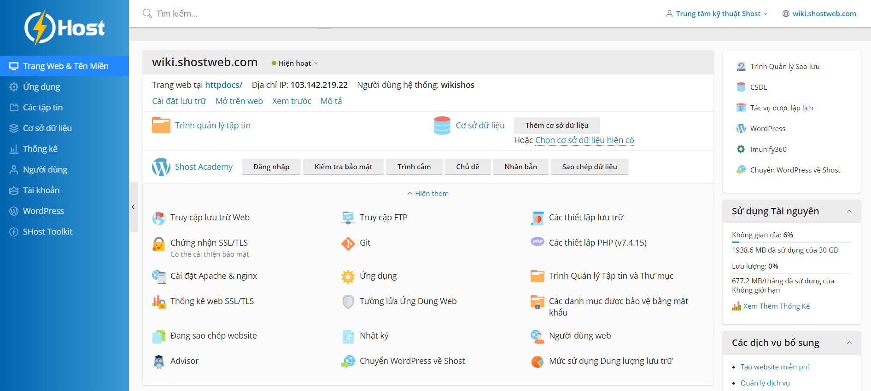The image size is (871, 391).
Task: Click Xem trước link
Action: (292, 101)
